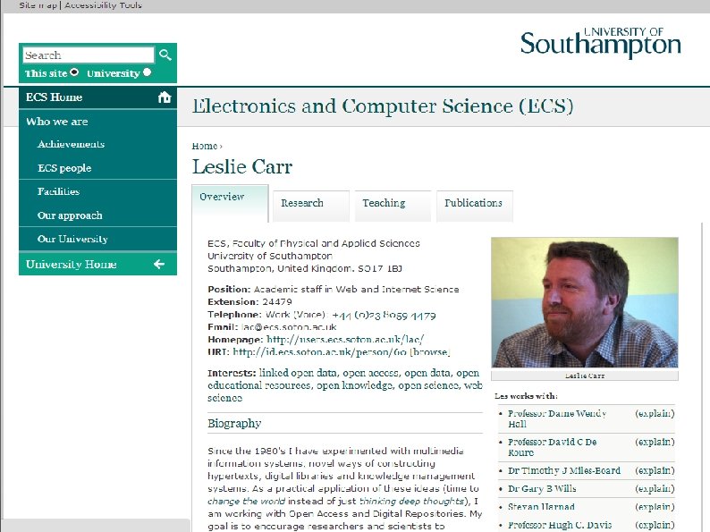Open Professor David C De Roure's profile
This screenshot has height=532, width=710.
(552, 447)
